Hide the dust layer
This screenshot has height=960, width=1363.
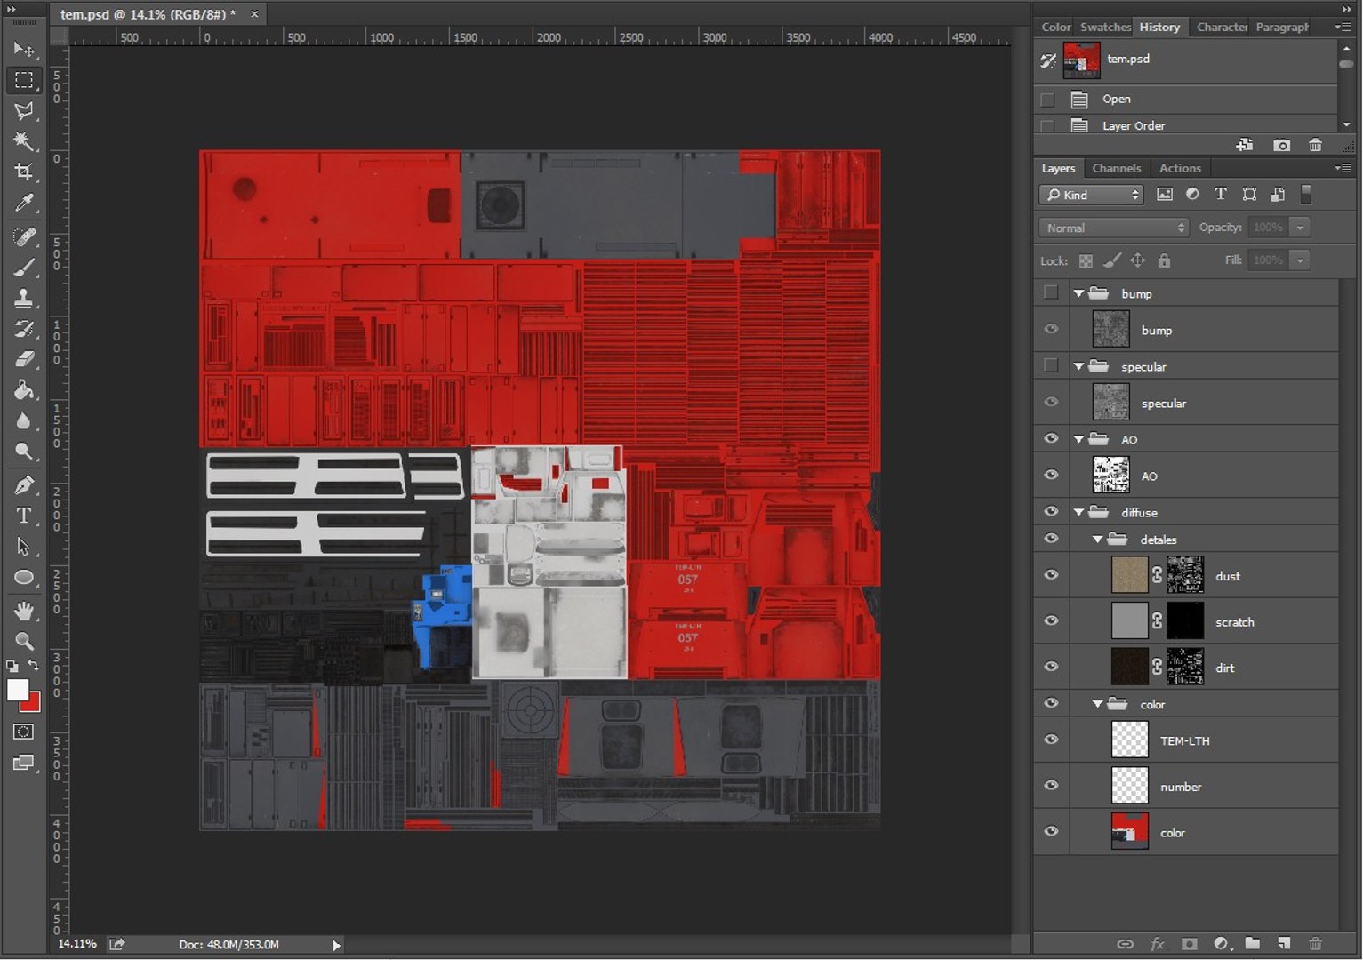point(1051,575)
